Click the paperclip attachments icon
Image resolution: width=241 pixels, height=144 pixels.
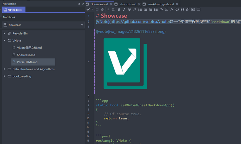coord(103,9)
